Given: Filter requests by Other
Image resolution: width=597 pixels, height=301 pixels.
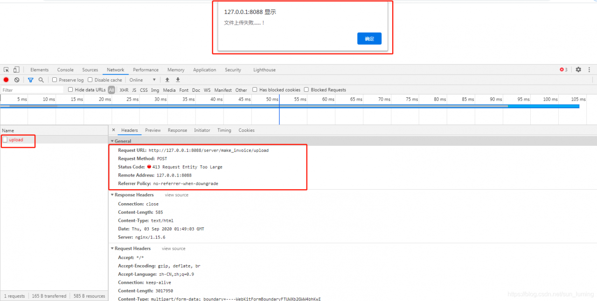Looking at the screenshot, I should click(x=241, y=90).
